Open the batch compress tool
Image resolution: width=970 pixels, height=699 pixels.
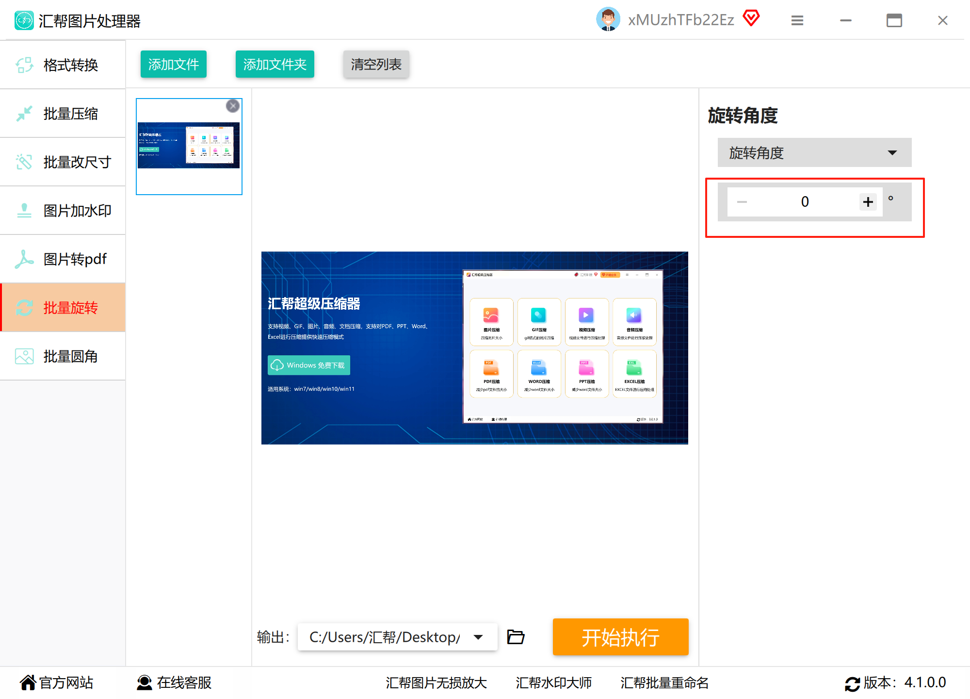click(x=63, y=114)
